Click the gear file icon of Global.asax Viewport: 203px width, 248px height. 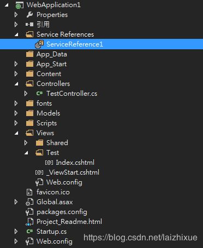[29, 202]
